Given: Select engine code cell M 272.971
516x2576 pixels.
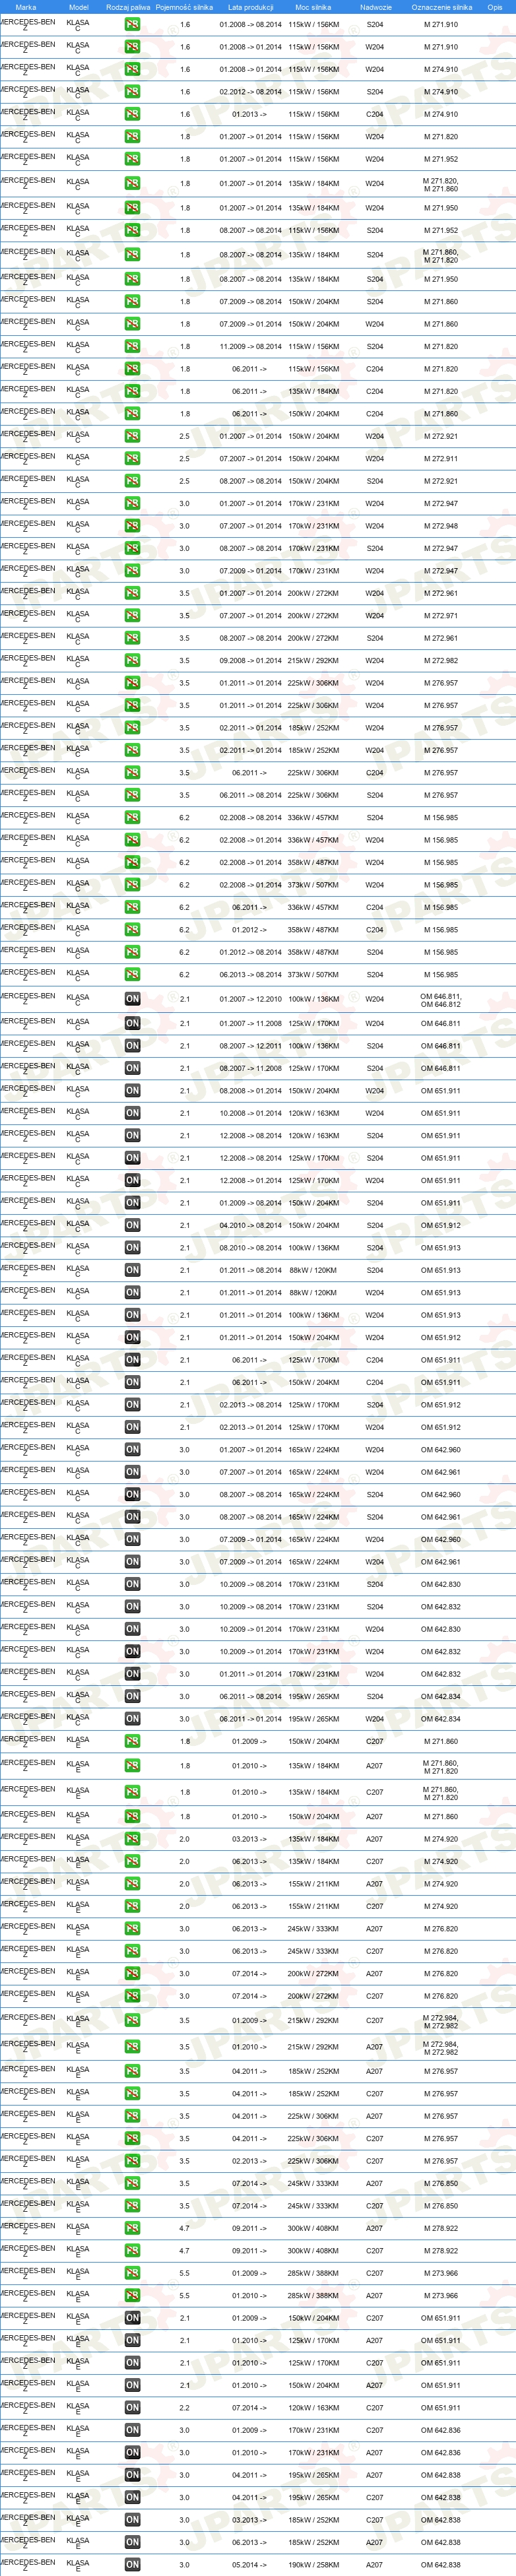Looking at the screenshot, I should (440, 616).
